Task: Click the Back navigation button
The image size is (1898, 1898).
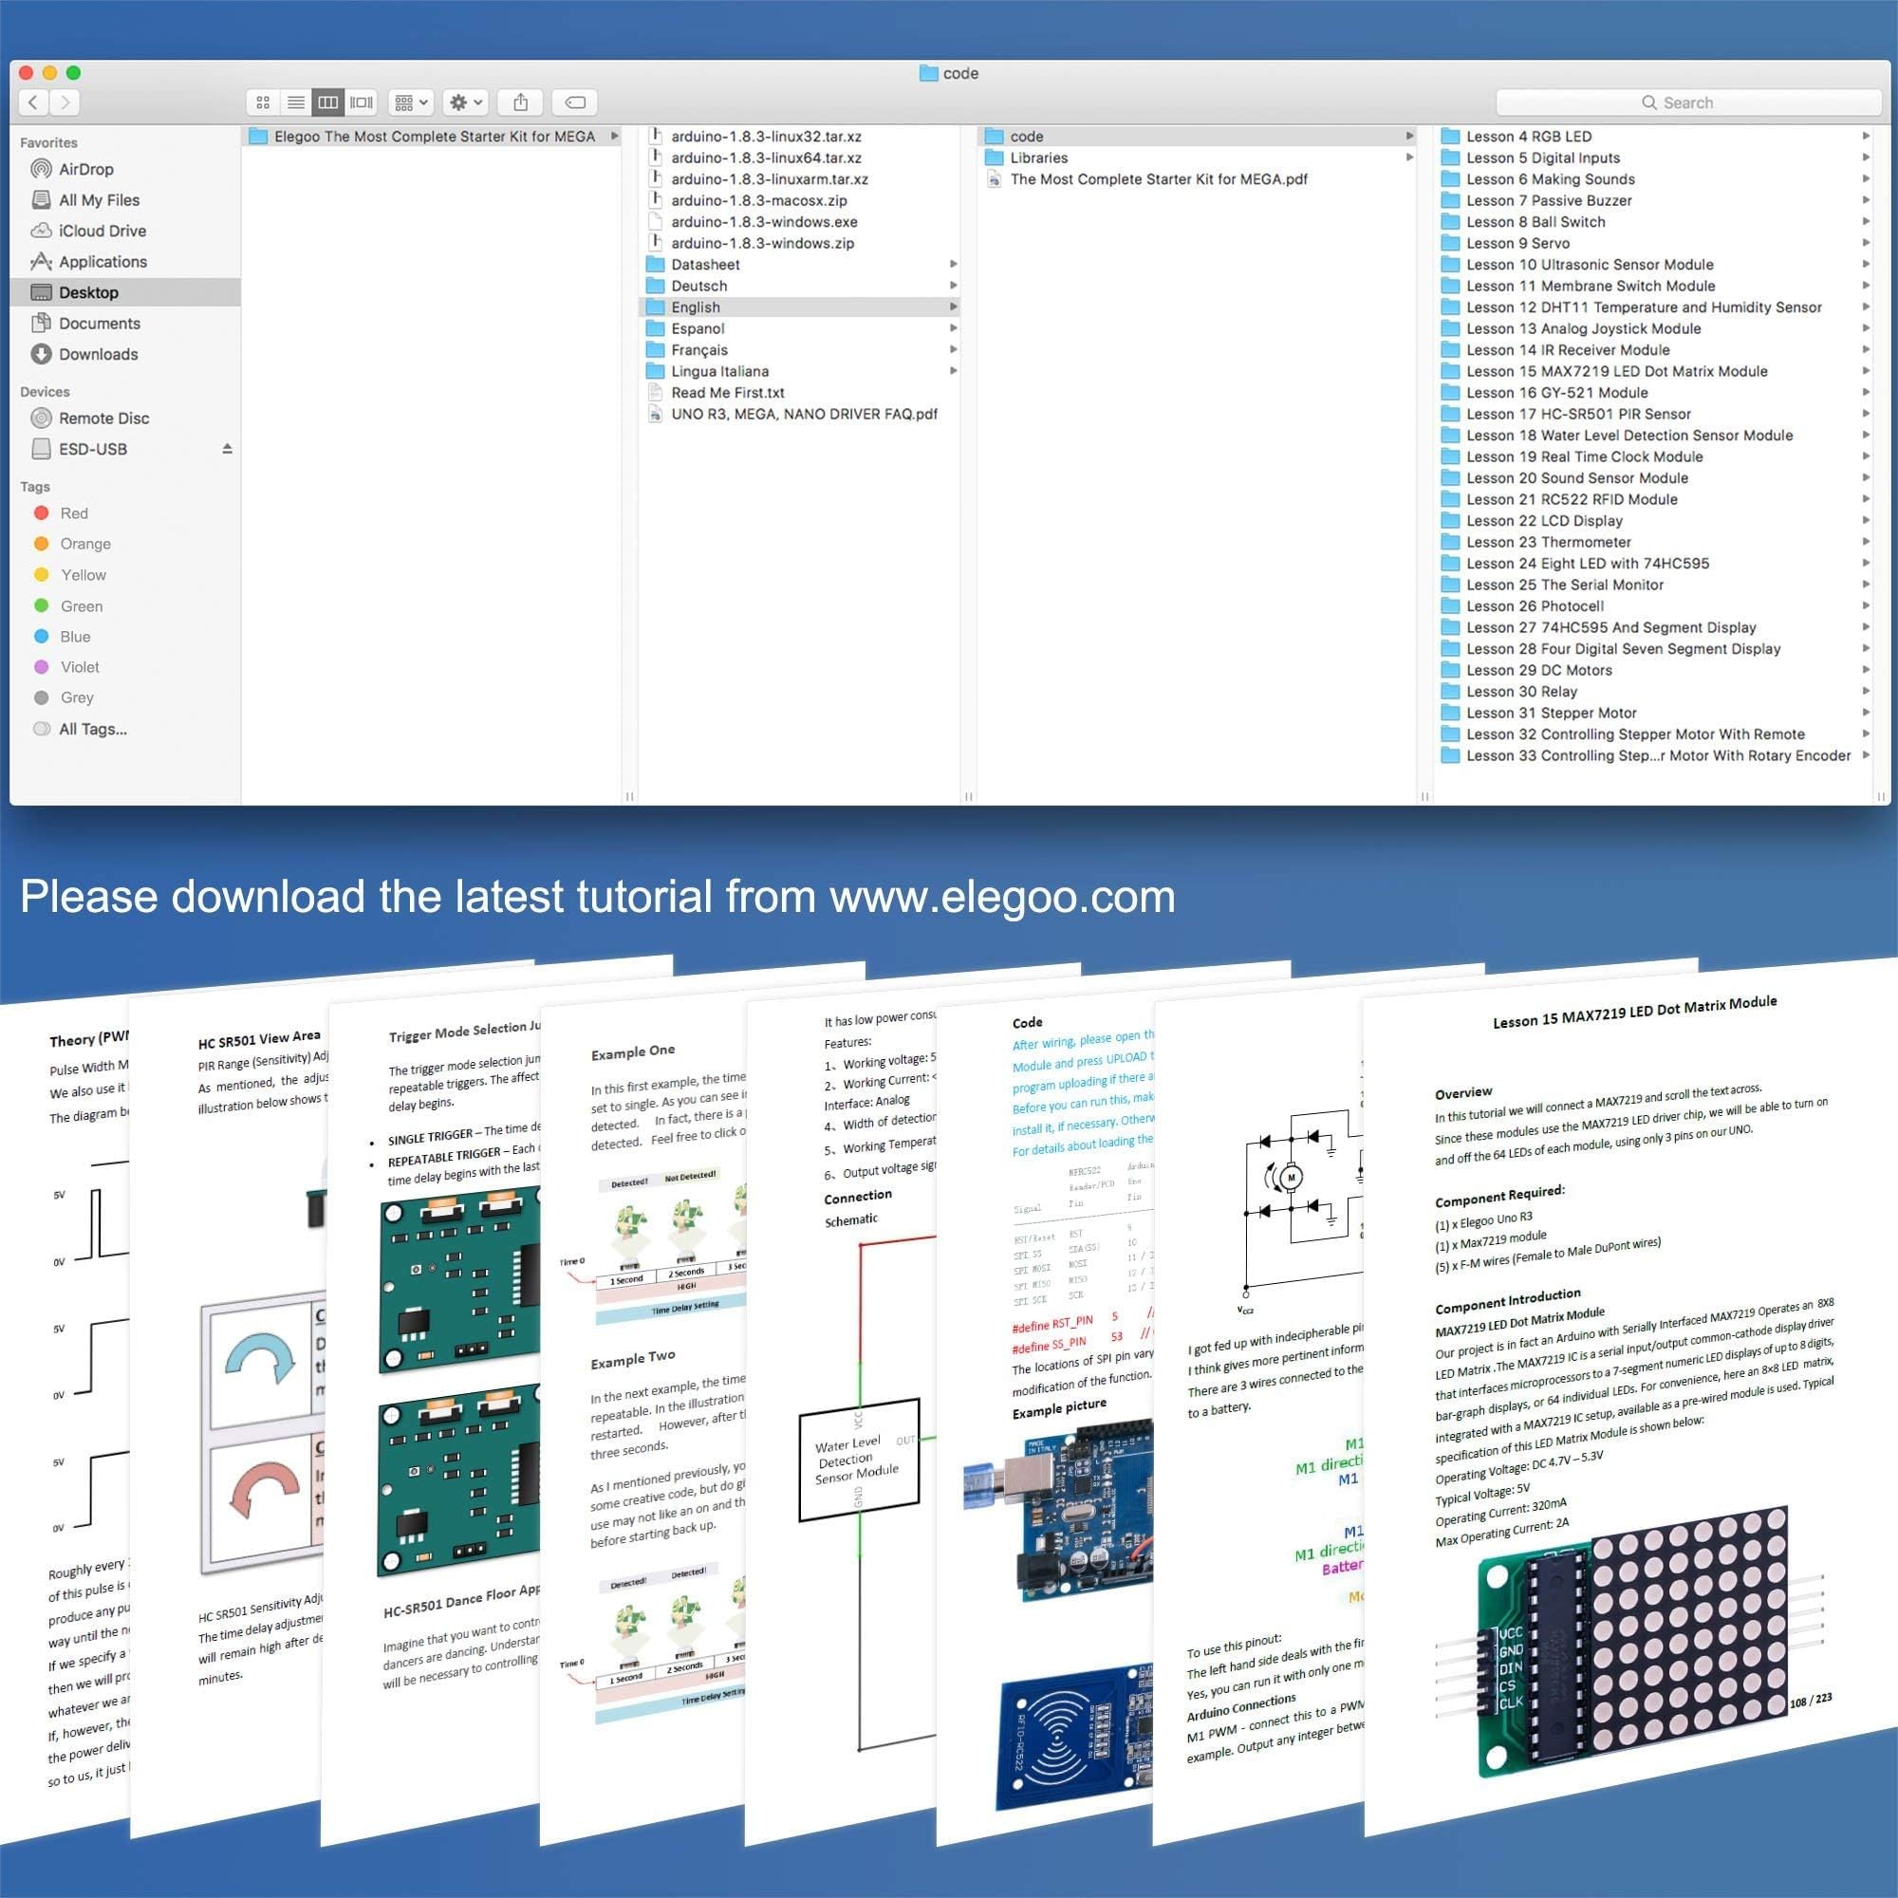Action: [x=32, y=102]
